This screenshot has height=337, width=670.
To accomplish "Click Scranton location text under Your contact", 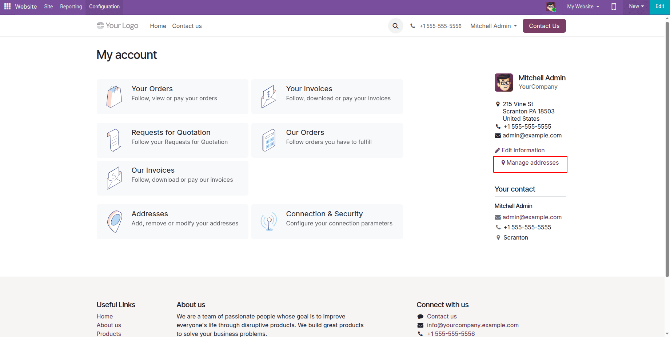I will click(516, 237).
